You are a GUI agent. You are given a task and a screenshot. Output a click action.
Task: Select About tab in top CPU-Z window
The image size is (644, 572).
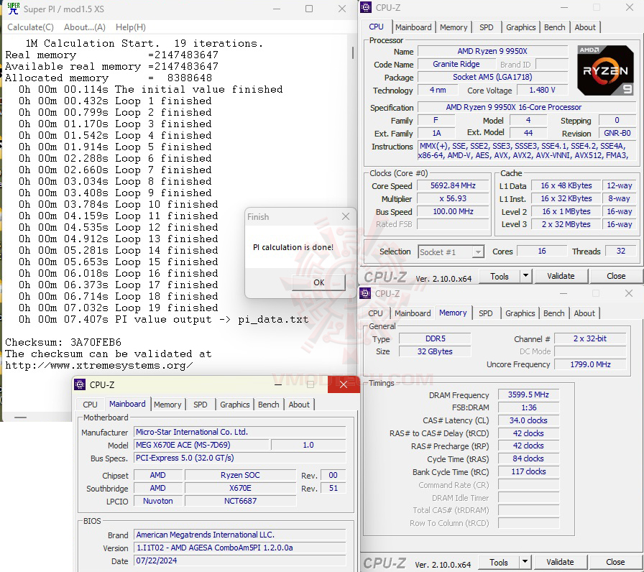pyautogui.click(x=585, y=27)
